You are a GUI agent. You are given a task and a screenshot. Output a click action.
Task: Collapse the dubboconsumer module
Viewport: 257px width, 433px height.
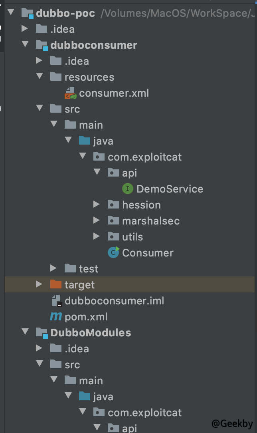tap(25, 45)
